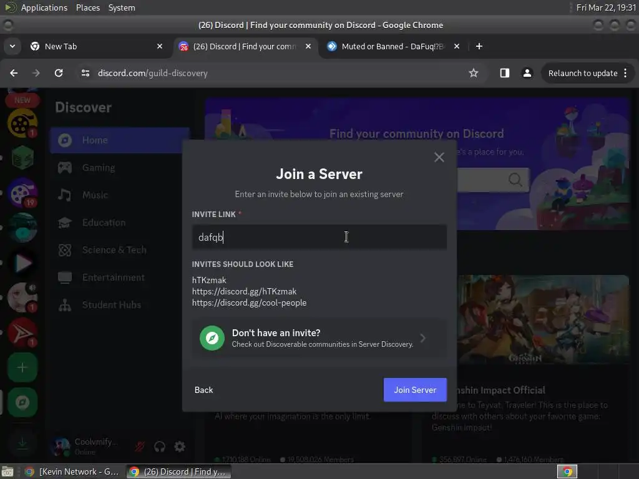Image resolution: width=639 pixels, height=479 pixels.
Task: Open the Chrome profile icon
Action: point(527,73)
